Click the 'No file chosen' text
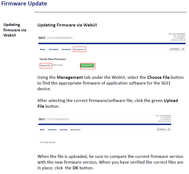Viewport: 189px width, 174px height. (x=57, y=65)
